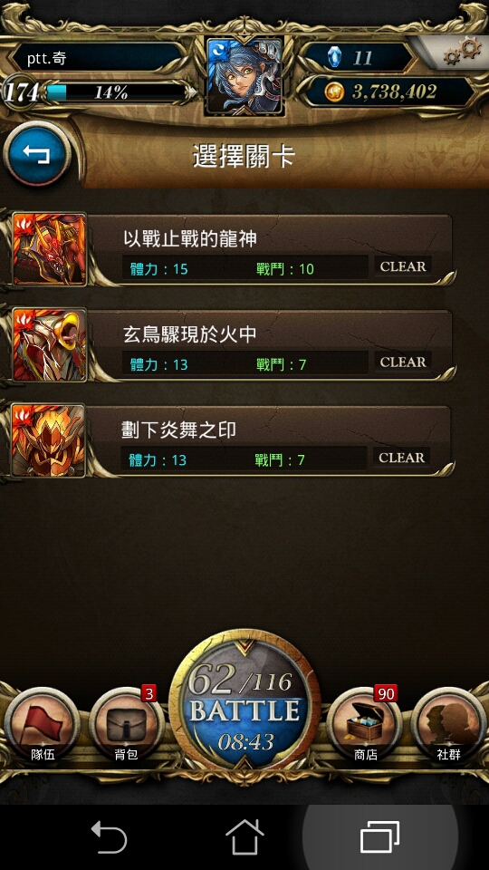The image size is (489, 870).
Task: Tap the red dragon stage thumbnail
Action: click(49, 249)
